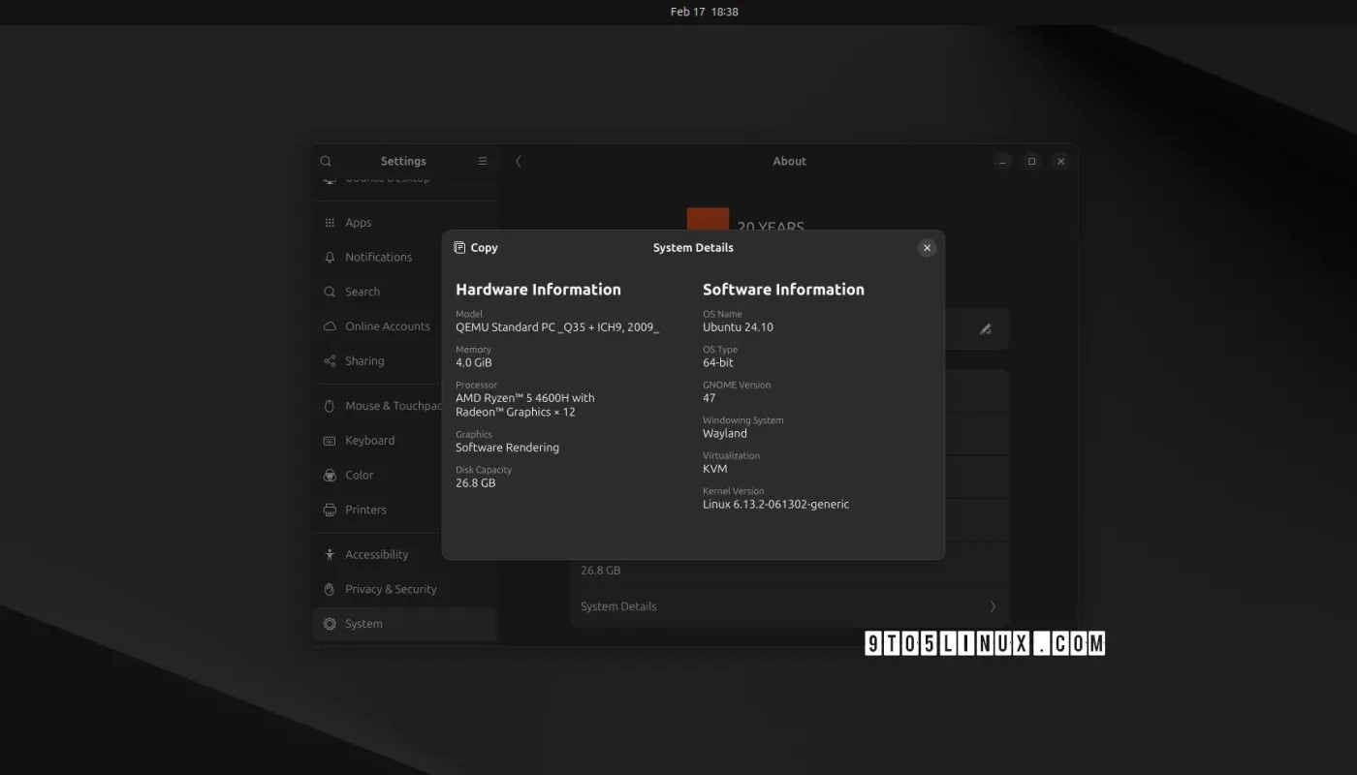1357x775 pixels.
Task: Open Privacy & Security settings
Action: [404, 590]
